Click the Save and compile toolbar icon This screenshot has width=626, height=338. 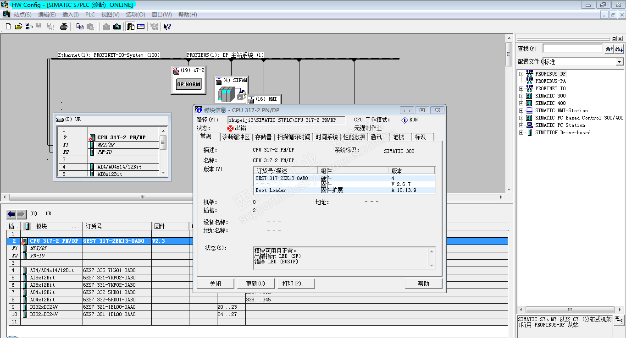coord(50,27)
